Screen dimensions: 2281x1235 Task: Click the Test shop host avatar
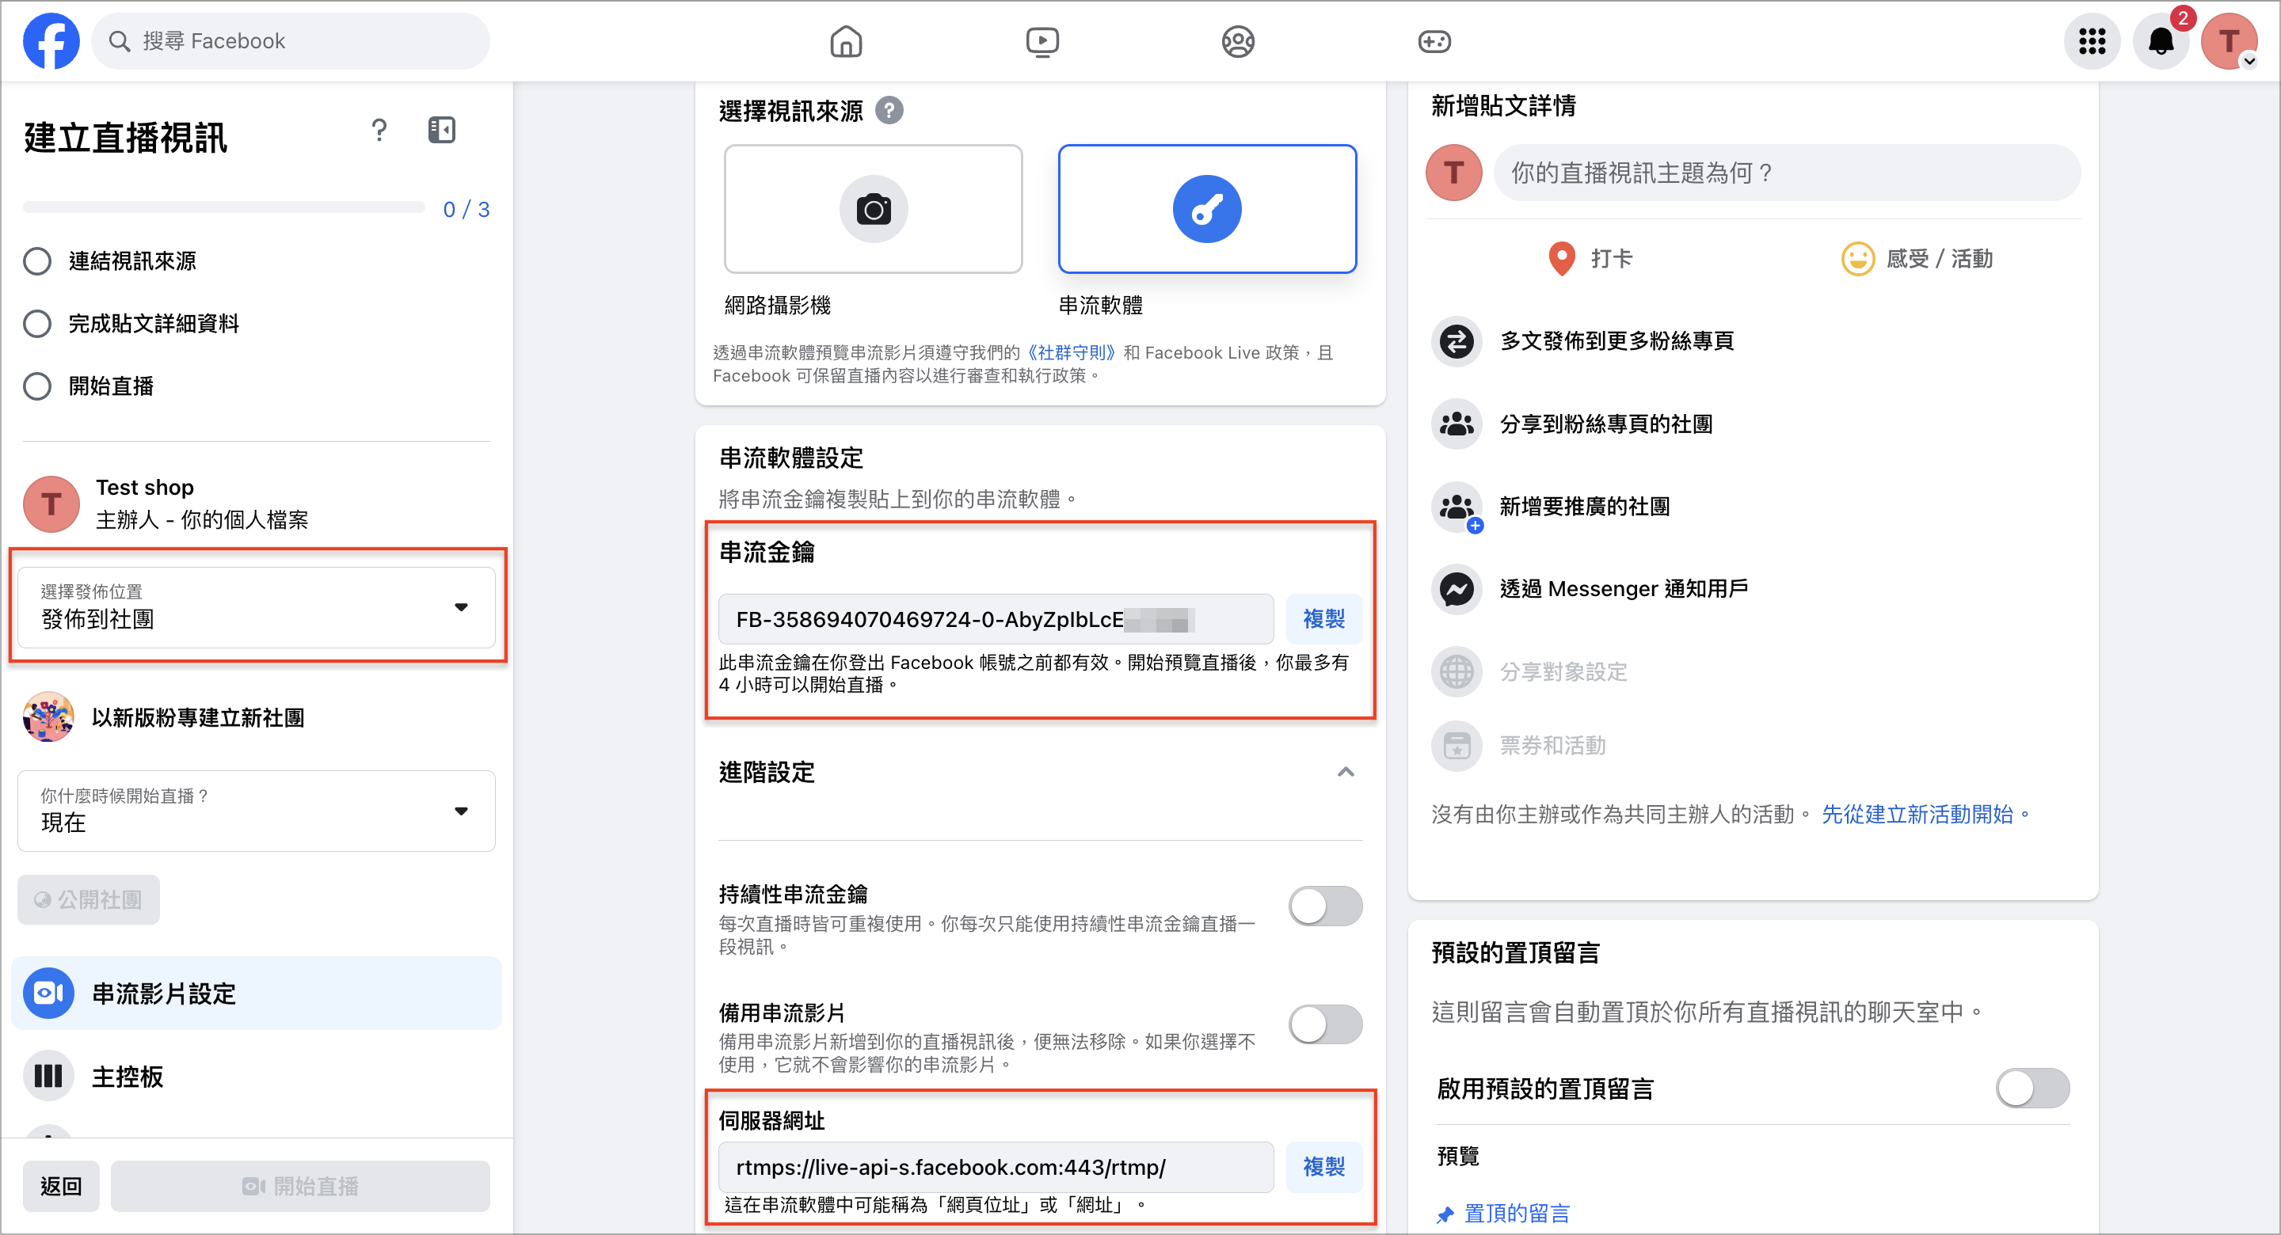click(51, 503)
